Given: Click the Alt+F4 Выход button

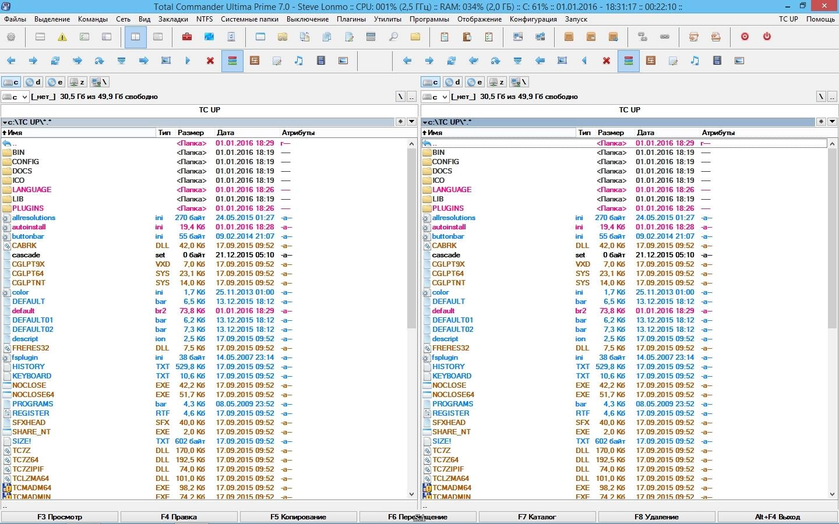Looking at the screenshot, I should point(777,517).
